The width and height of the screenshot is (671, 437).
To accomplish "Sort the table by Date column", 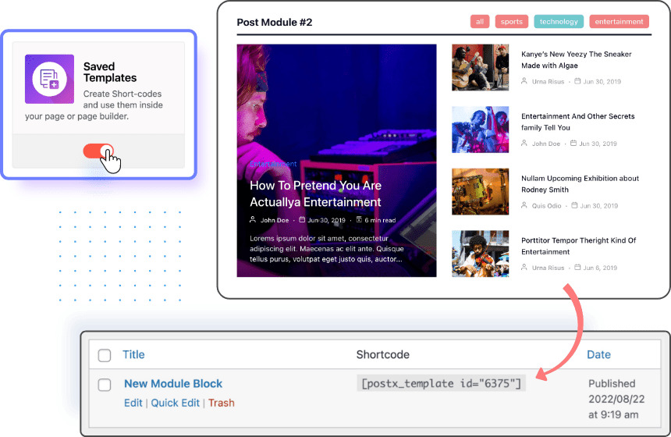I will point(598,354).
